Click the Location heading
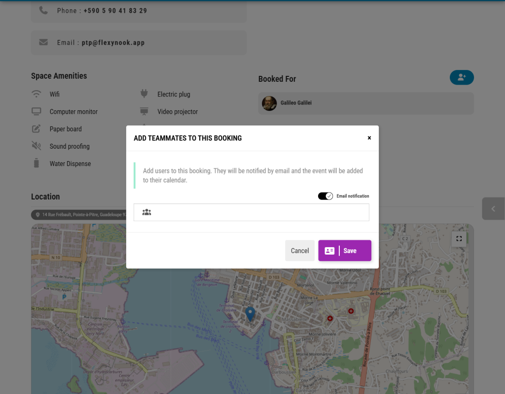 (x=45, y=197)
